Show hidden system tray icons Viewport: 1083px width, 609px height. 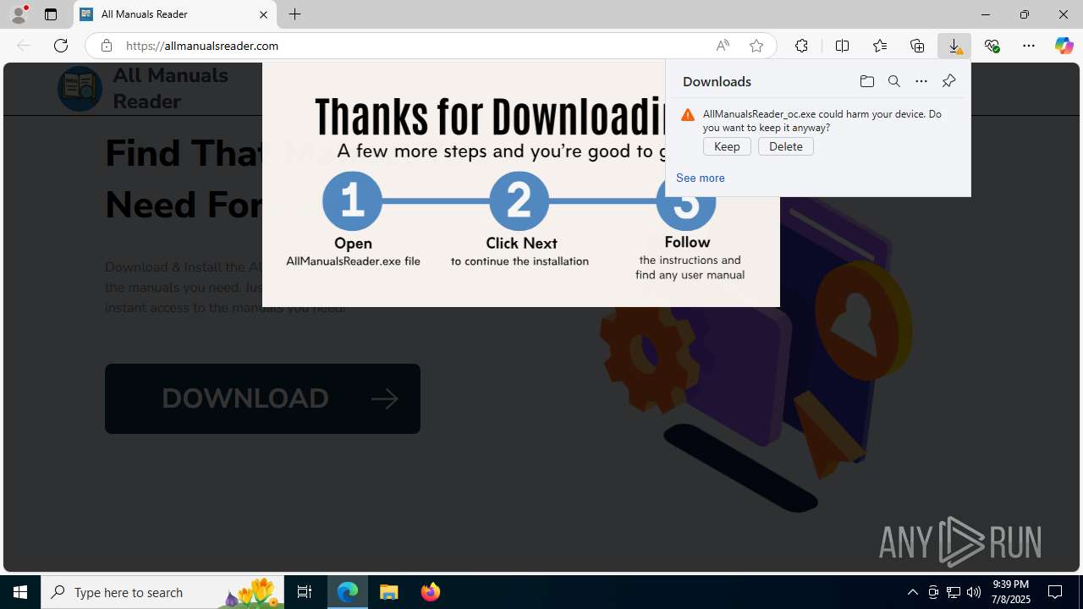pyautogui.click(x=912, y=592)
